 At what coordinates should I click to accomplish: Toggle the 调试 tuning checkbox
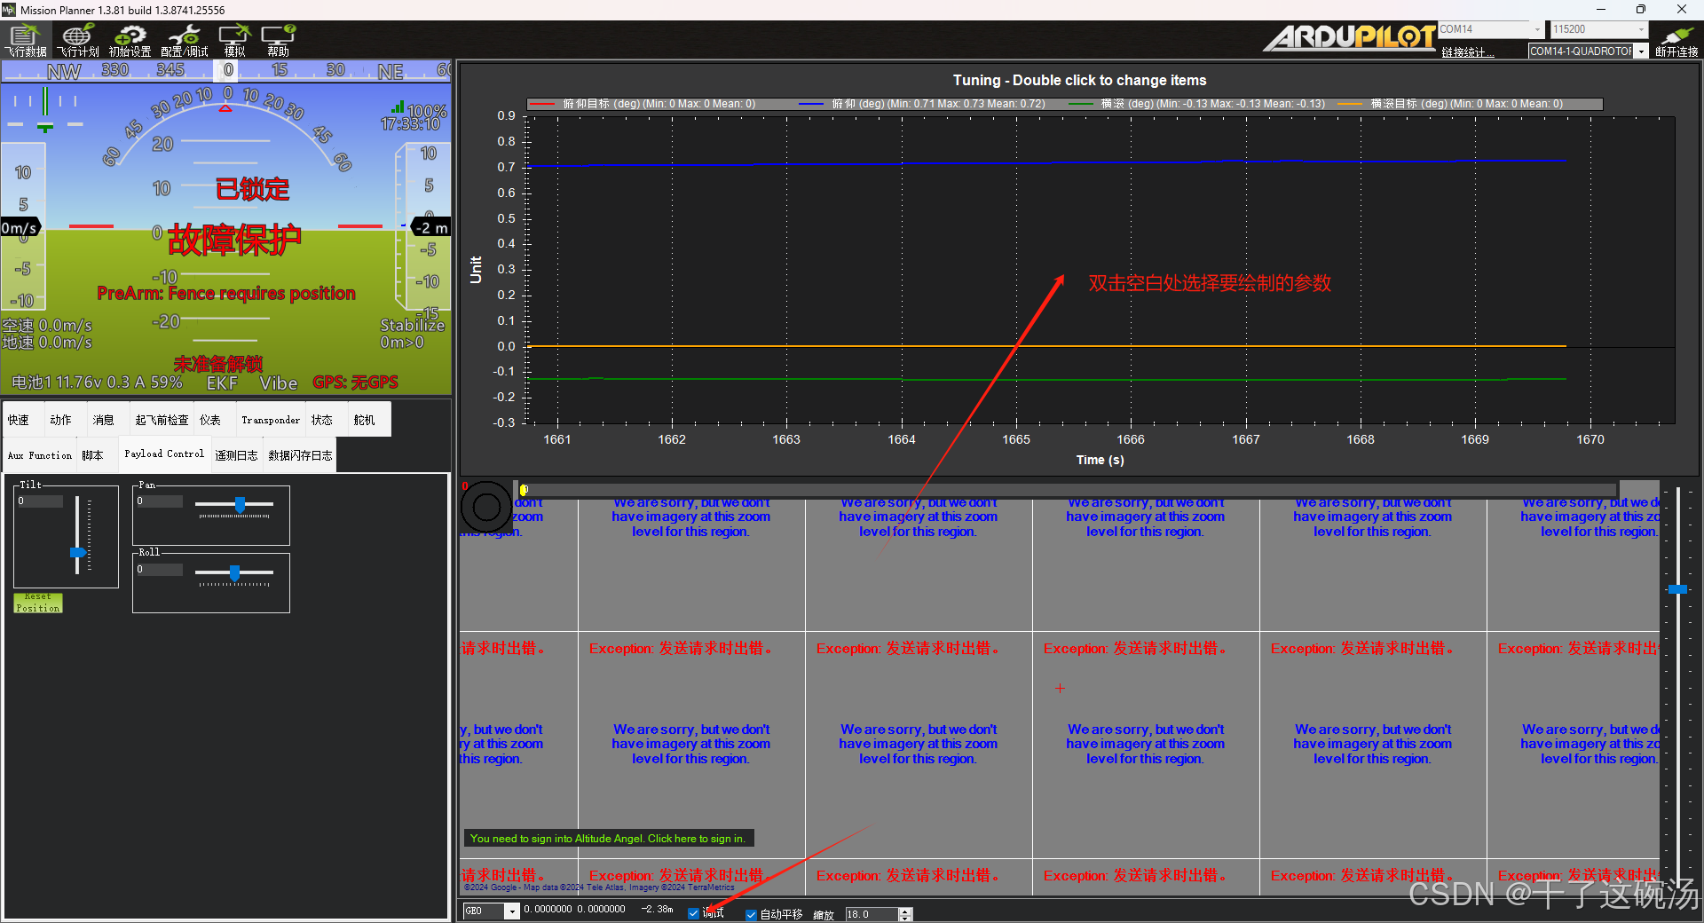pyautogui.click(x=694, y=913)
